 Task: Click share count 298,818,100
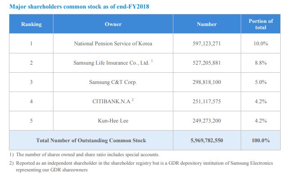(x=207, y=82)
